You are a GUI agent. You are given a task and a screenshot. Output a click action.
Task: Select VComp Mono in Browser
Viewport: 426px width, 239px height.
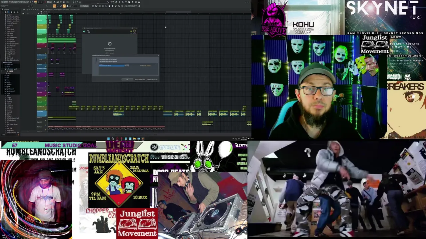click(x=10, y=29)
